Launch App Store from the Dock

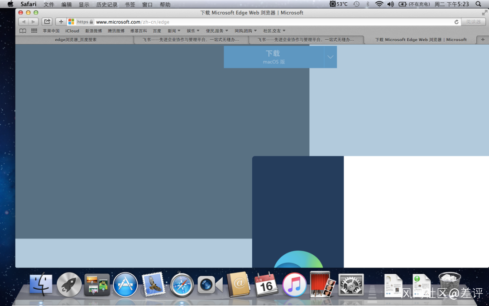point(125,284)
